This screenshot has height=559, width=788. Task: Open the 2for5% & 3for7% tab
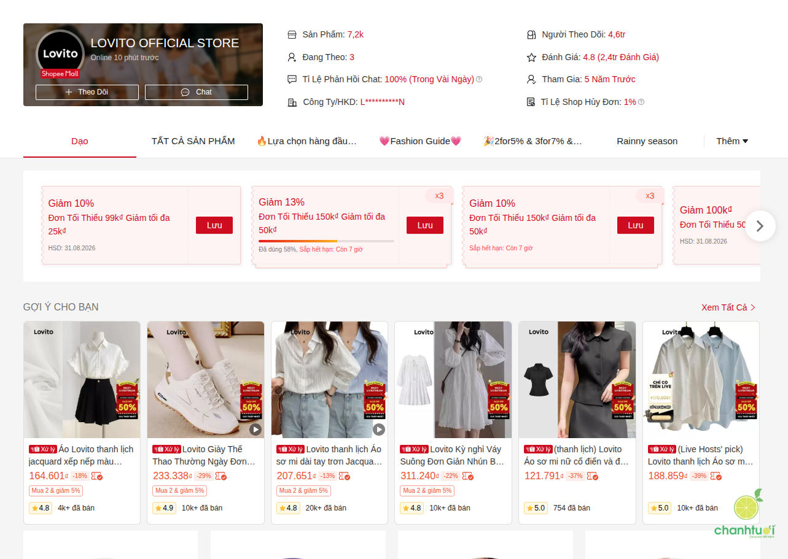click(533, 141)
